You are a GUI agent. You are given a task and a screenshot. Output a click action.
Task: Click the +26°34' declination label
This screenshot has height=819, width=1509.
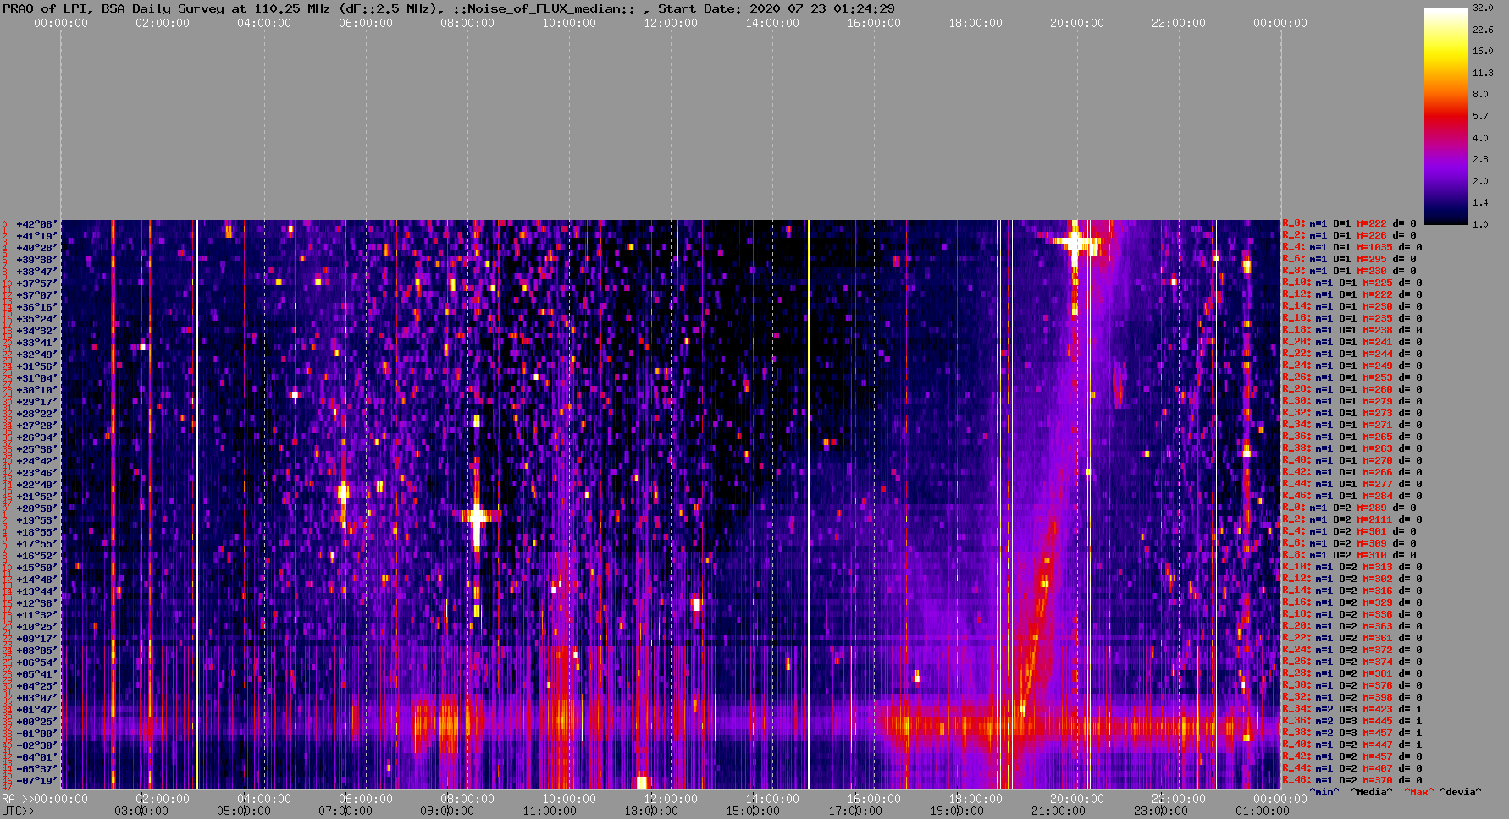37,437
